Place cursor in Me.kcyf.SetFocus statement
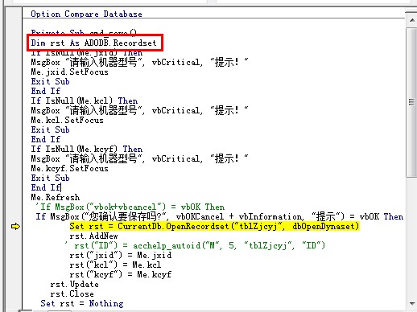Image resolution: width=417 pixels, height=312 pixels. point(69,168)
